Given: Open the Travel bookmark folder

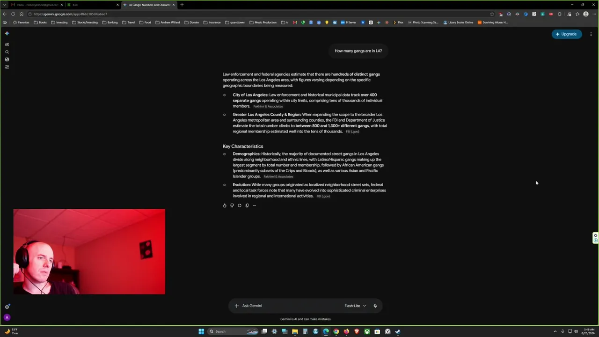Looking at the screenshot, I should [x=129, y=22].
